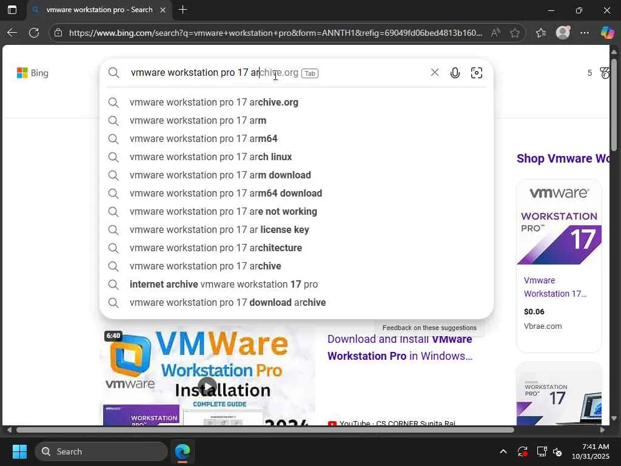The height and width of the screenshot is (466, 621).
Task: Open Settings and more ellipsis menu
Action: coord(585,33)
